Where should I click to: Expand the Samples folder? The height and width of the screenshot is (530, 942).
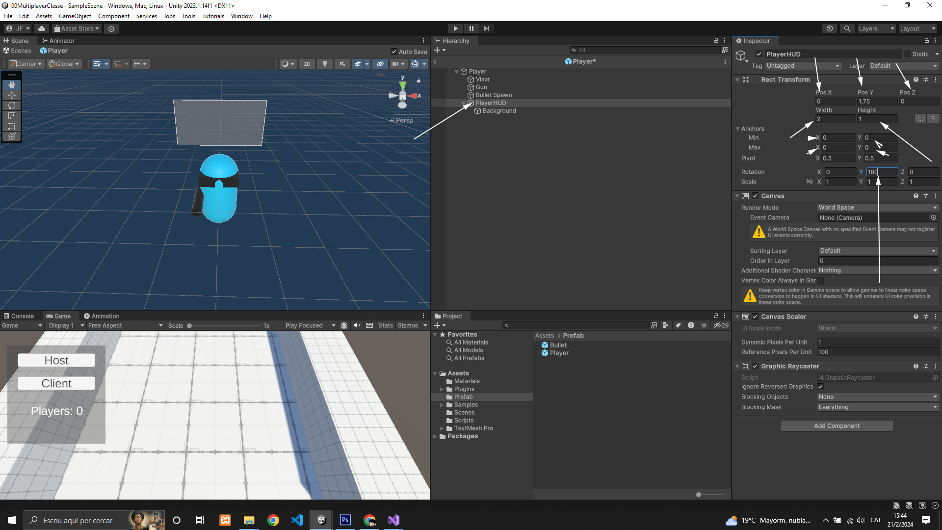442,405
